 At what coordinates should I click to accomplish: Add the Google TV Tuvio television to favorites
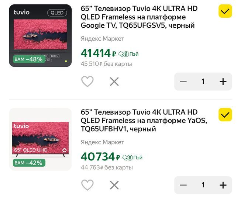pos(87,82)
